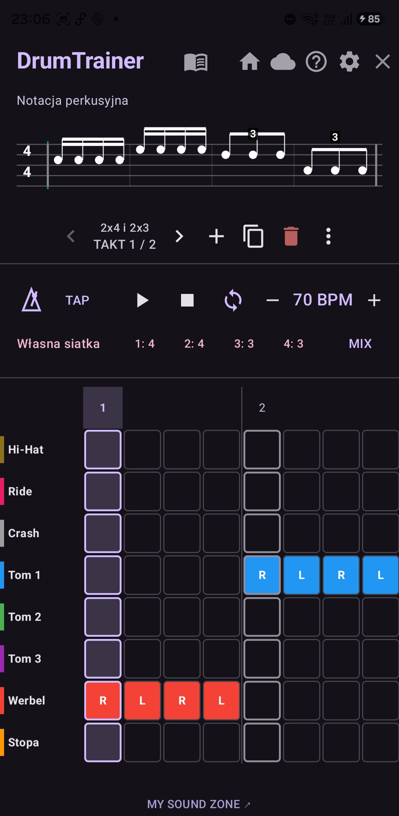Select the Werbel snare row label
The width and height of the screenshot is (399, 816).
point(27,700)
